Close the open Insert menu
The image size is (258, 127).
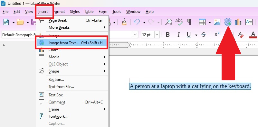point(43,12)
